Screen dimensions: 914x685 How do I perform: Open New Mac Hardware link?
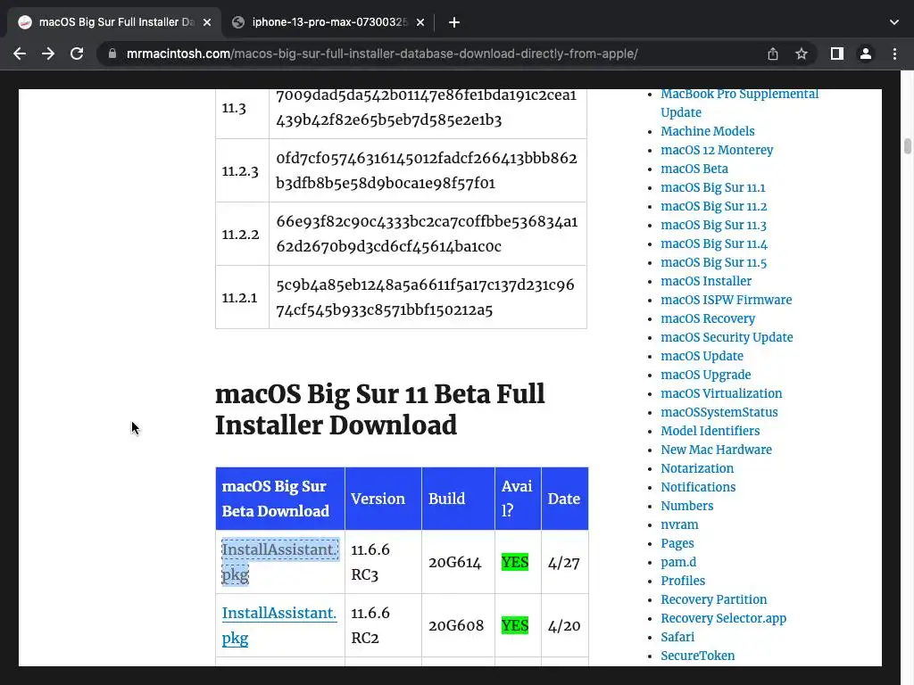[717, 450]
